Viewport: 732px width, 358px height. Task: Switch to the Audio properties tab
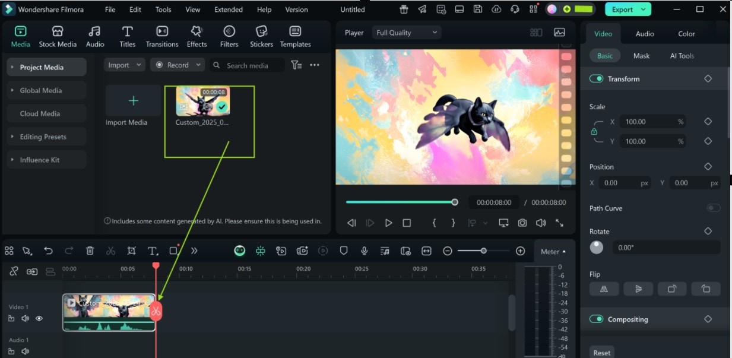tap(645, 34)
